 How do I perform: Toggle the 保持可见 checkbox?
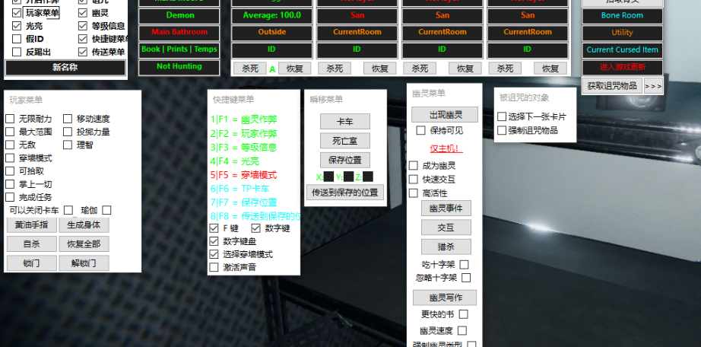[421, 131]
